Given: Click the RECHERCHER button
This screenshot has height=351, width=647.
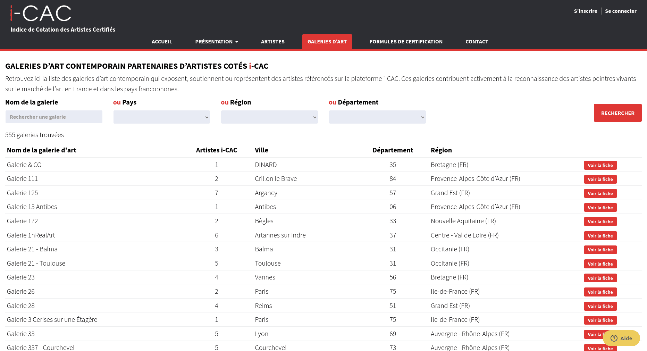Looking at the screenshot, I should tap(618, 113).
